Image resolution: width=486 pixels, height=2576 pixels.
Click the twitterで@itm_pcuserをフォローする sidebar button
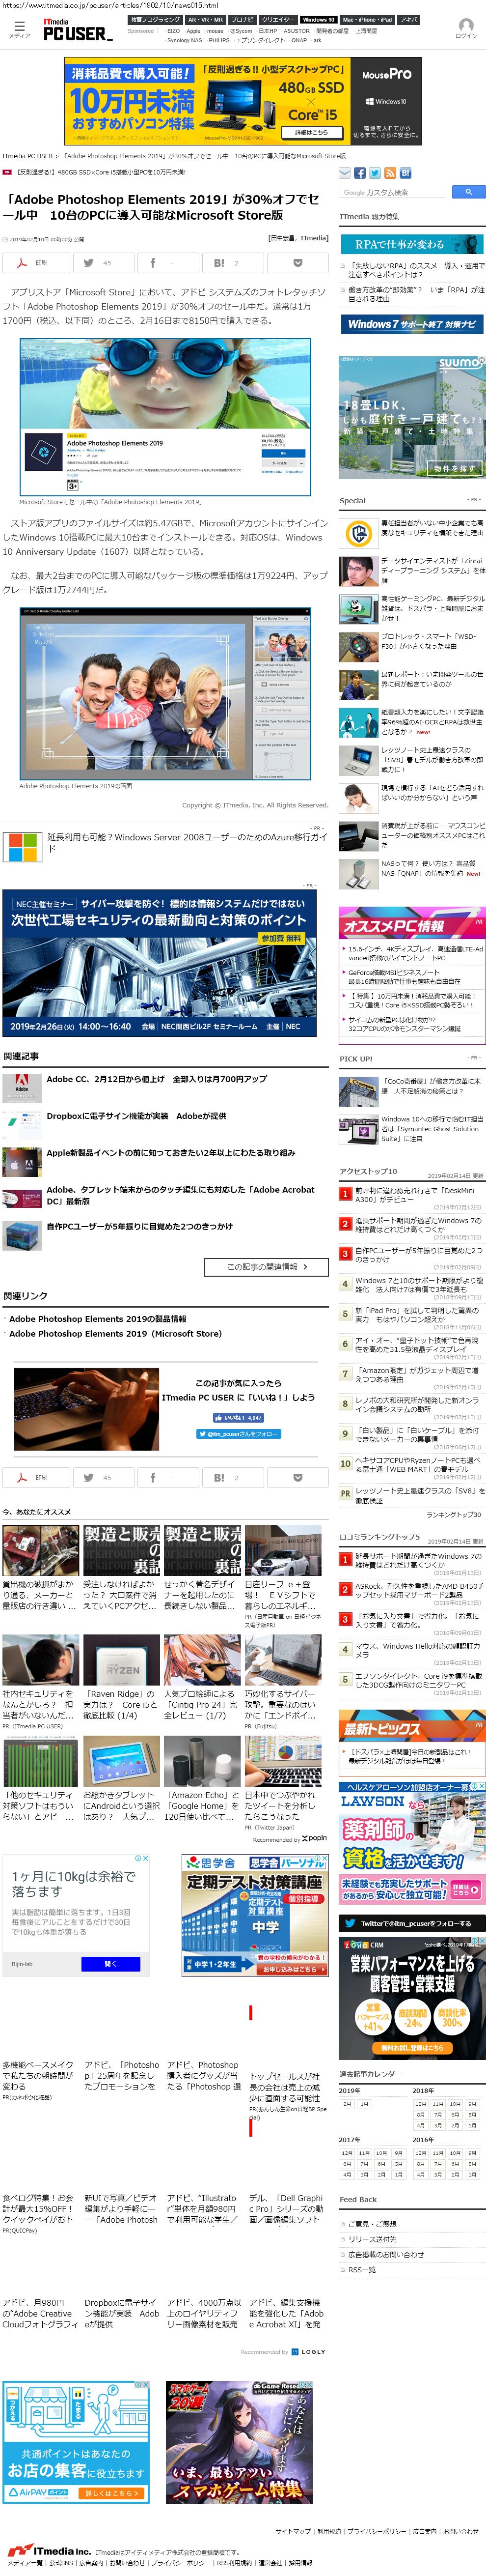pos(411,1923)
